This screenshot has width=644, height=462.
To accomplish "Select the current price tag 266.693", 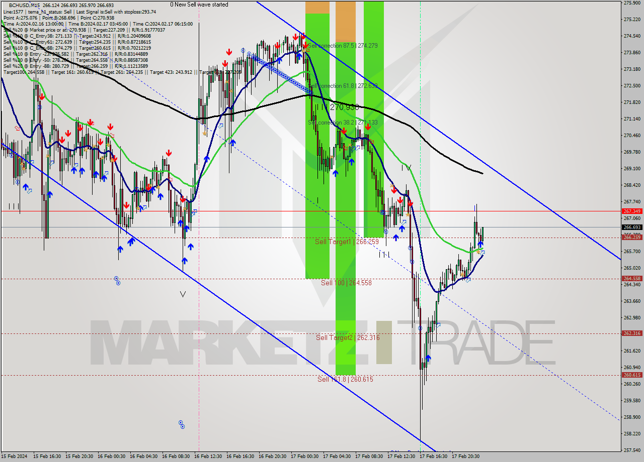I will click(632, 227).
